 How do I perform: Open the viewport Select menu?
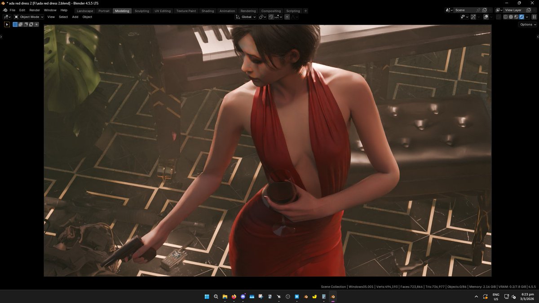point(63,17)
